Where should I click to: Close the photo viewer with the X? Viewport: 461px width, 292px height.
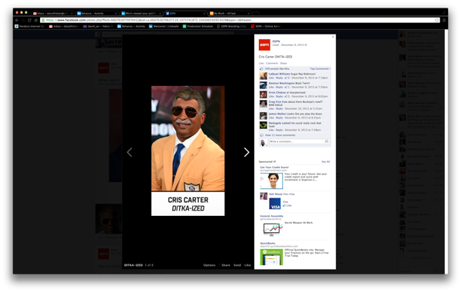pos(333,37)
